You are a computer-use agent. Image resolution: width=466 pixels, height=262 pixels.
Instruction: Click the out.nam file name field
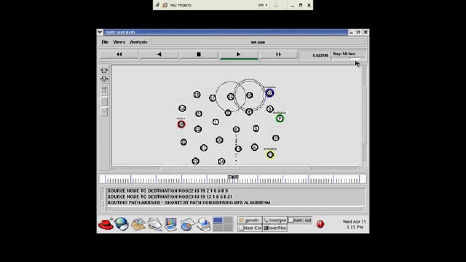tap(258, 42)
